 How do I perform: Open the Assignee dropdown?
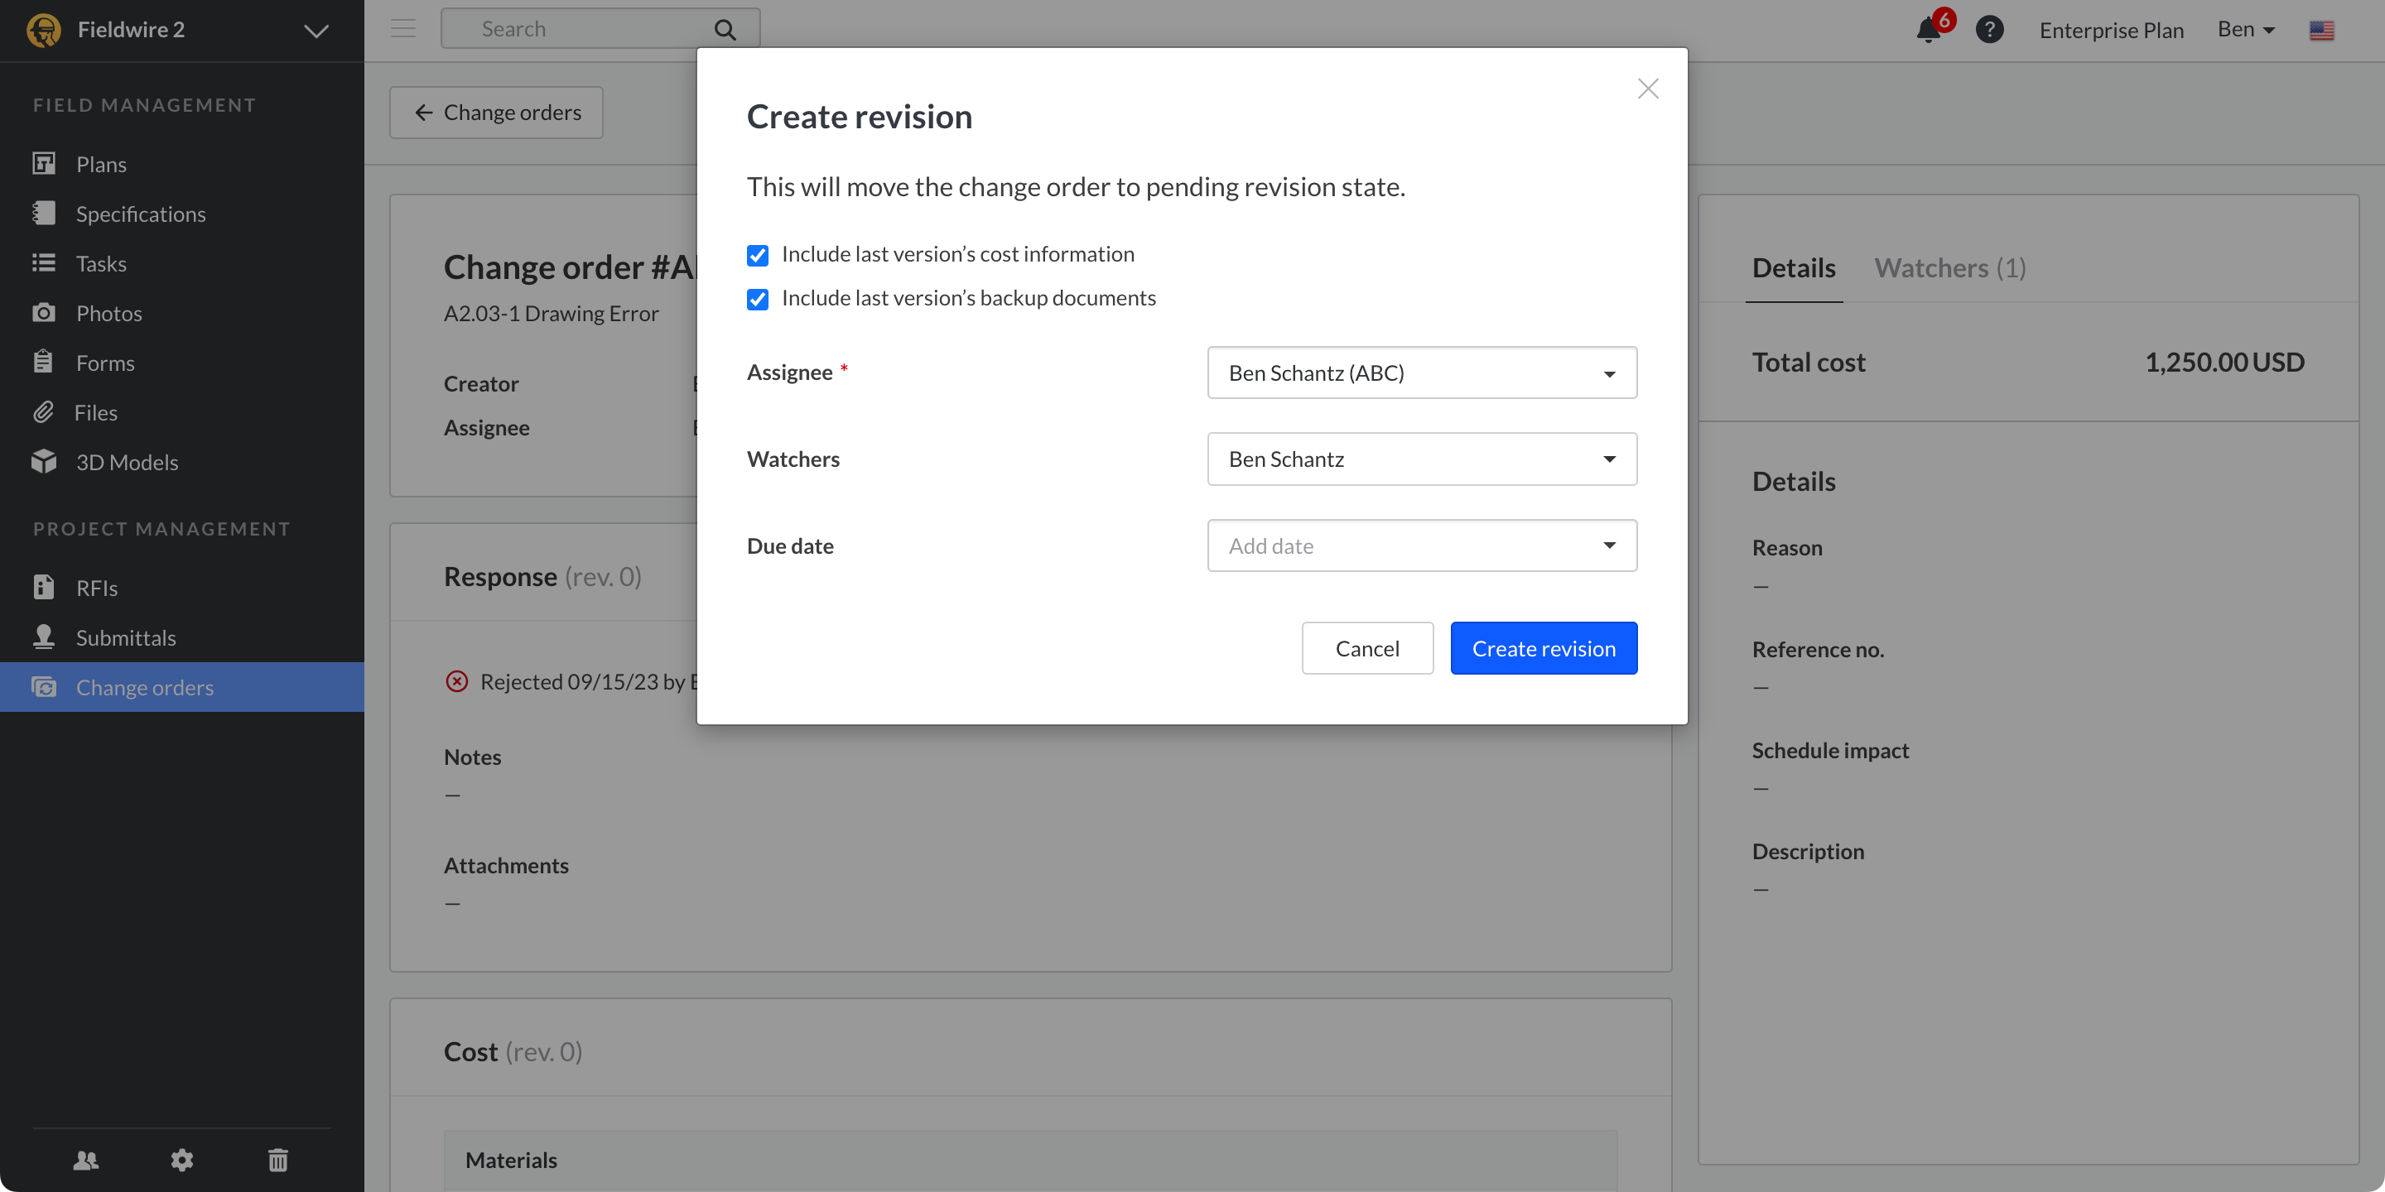click(1421, 373)
